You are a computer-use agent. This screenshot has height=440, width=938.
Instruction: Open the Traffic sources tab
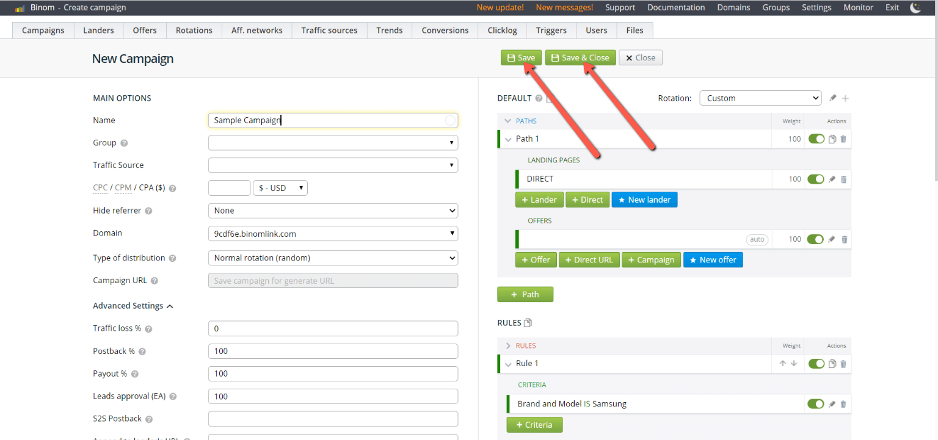point(329,31)
